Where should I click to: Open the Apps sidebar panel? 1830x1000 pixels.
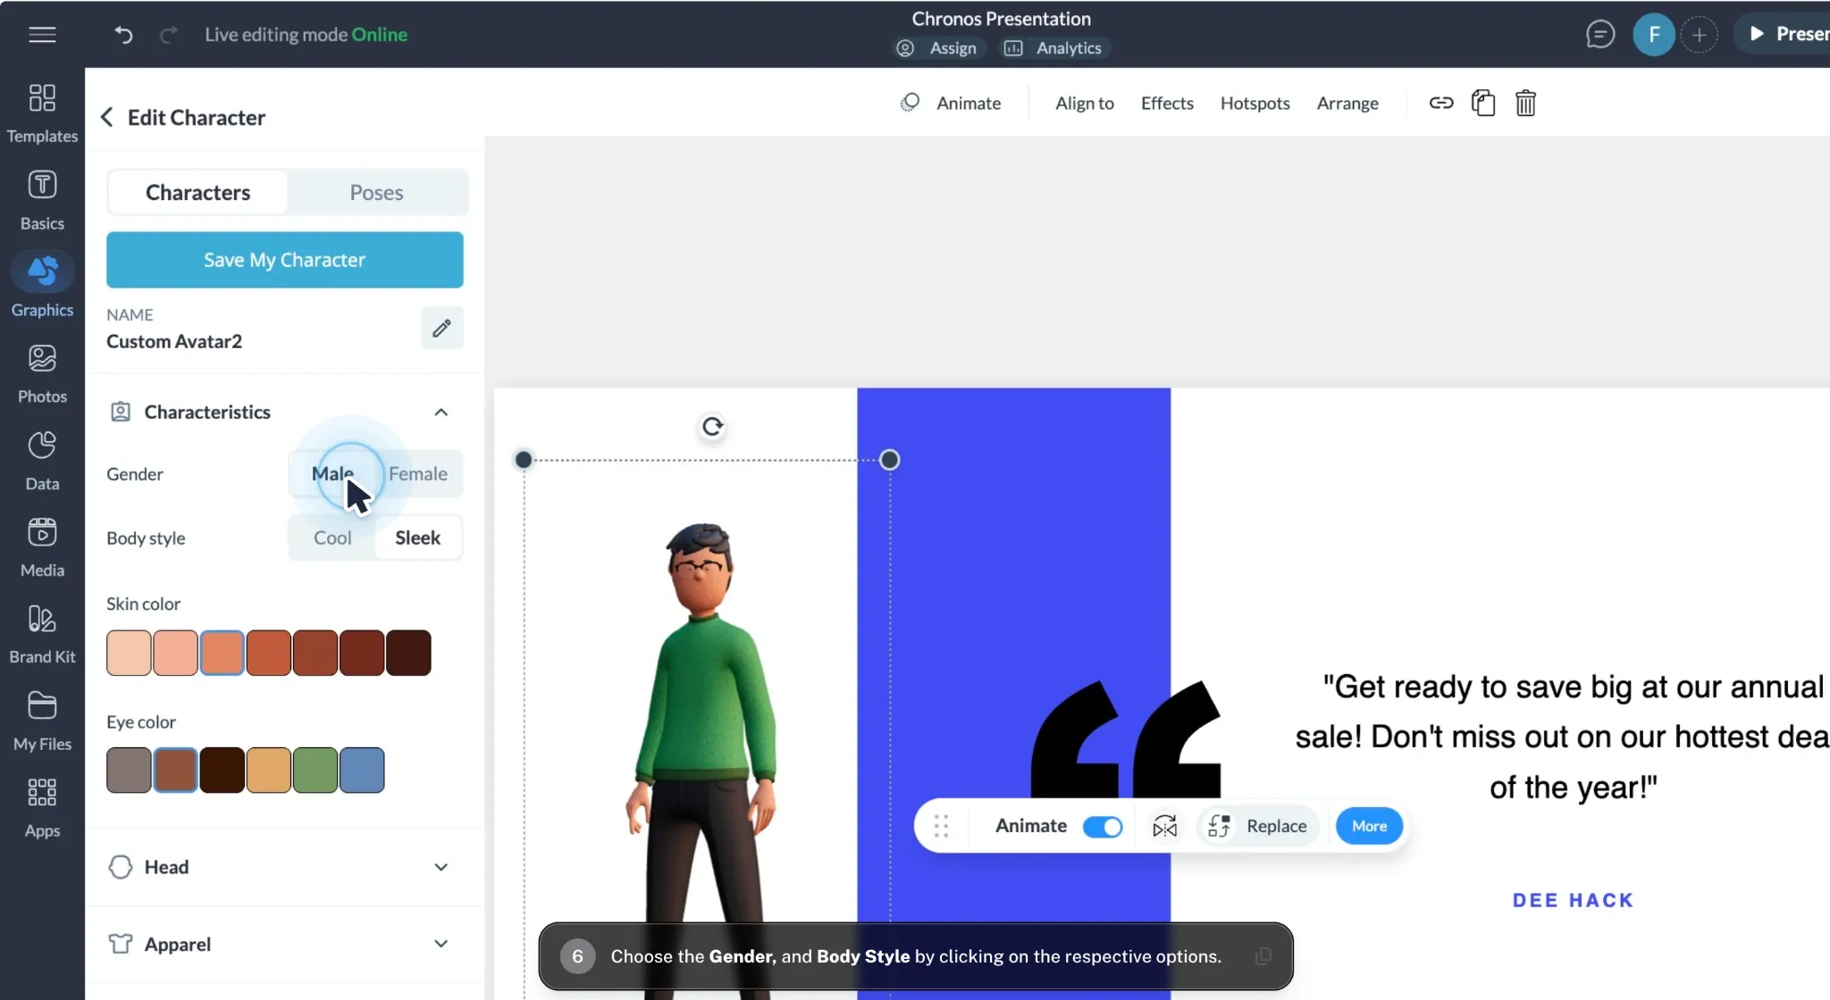pos(42,807)
